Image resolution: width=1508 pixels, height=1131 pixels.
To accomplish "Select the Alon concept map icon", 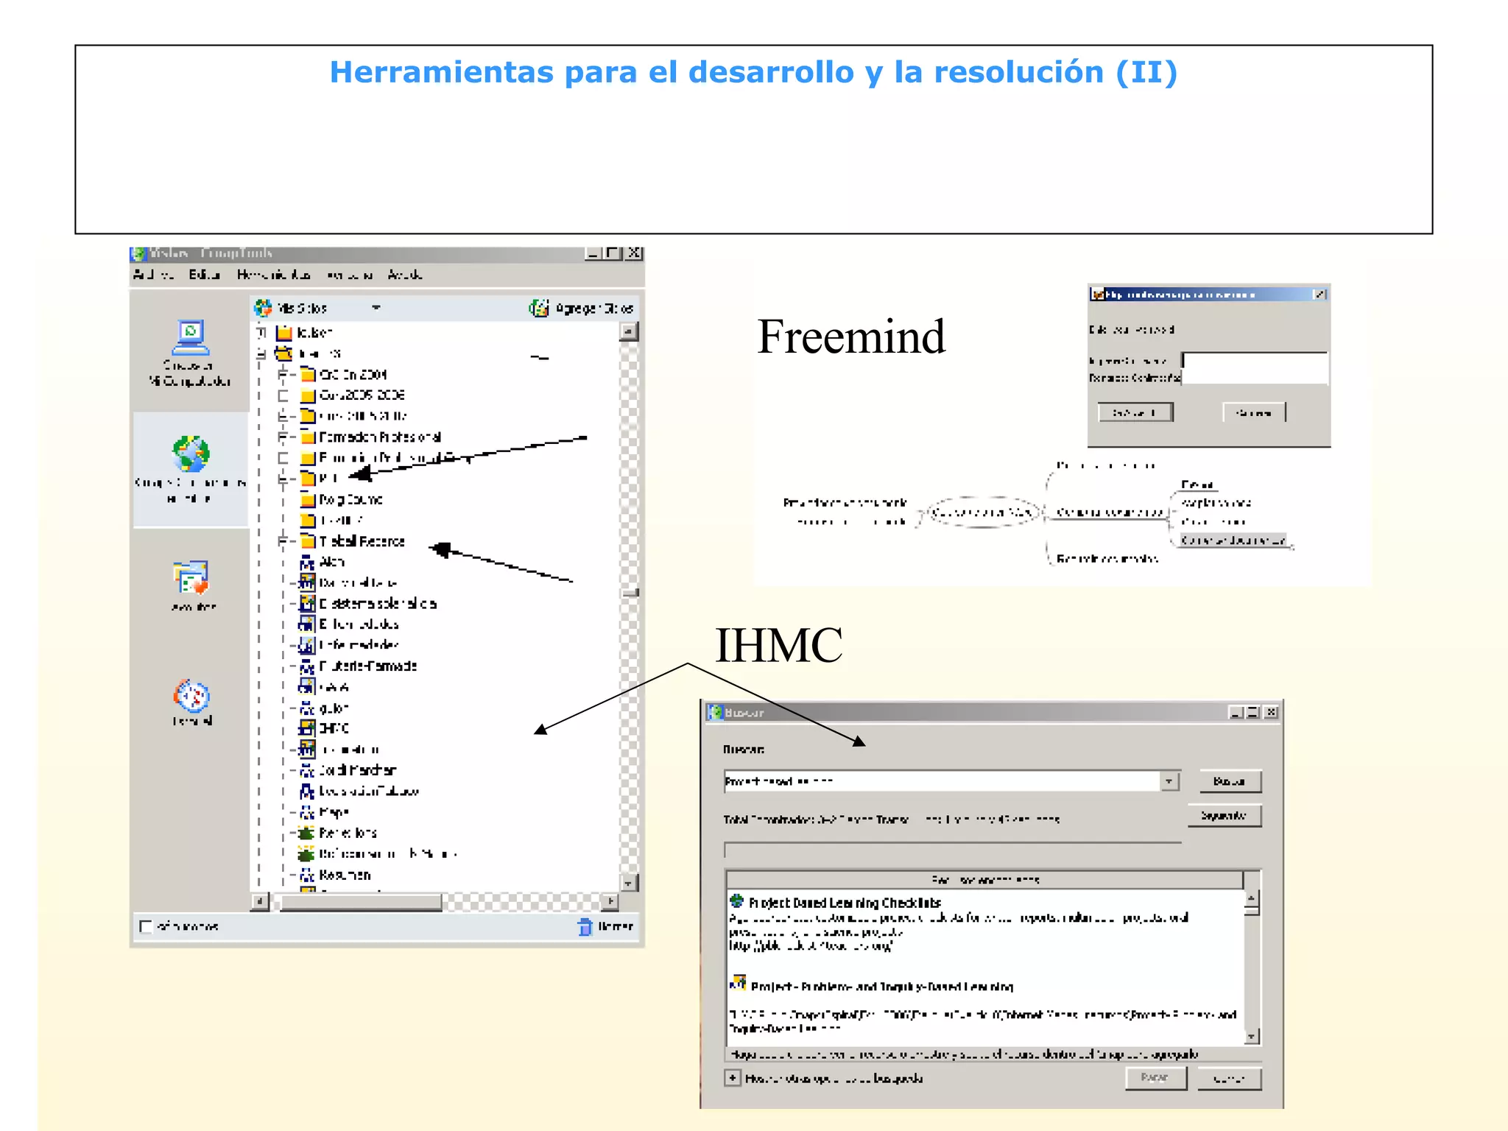I will pyautogui.click(x=307, y=563).
